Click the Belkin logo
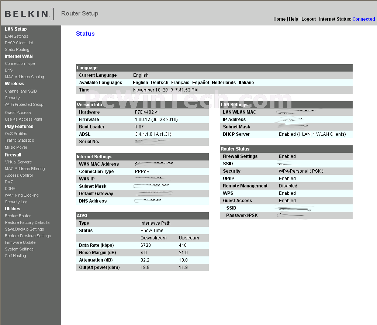Screen dimensions: 377x325 (x=27, y=14)
